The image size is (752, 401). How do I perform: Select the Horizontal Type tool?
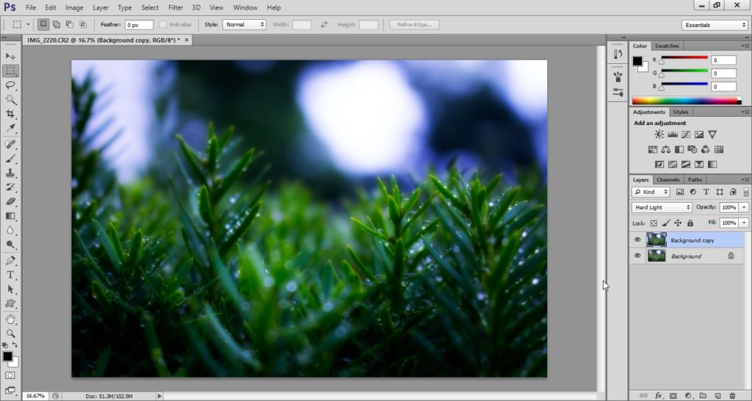point(10,275)
